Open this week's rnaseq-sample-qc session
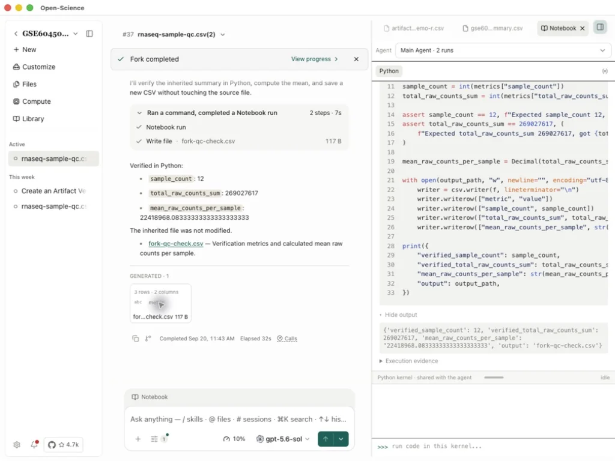 coord(53,206)
